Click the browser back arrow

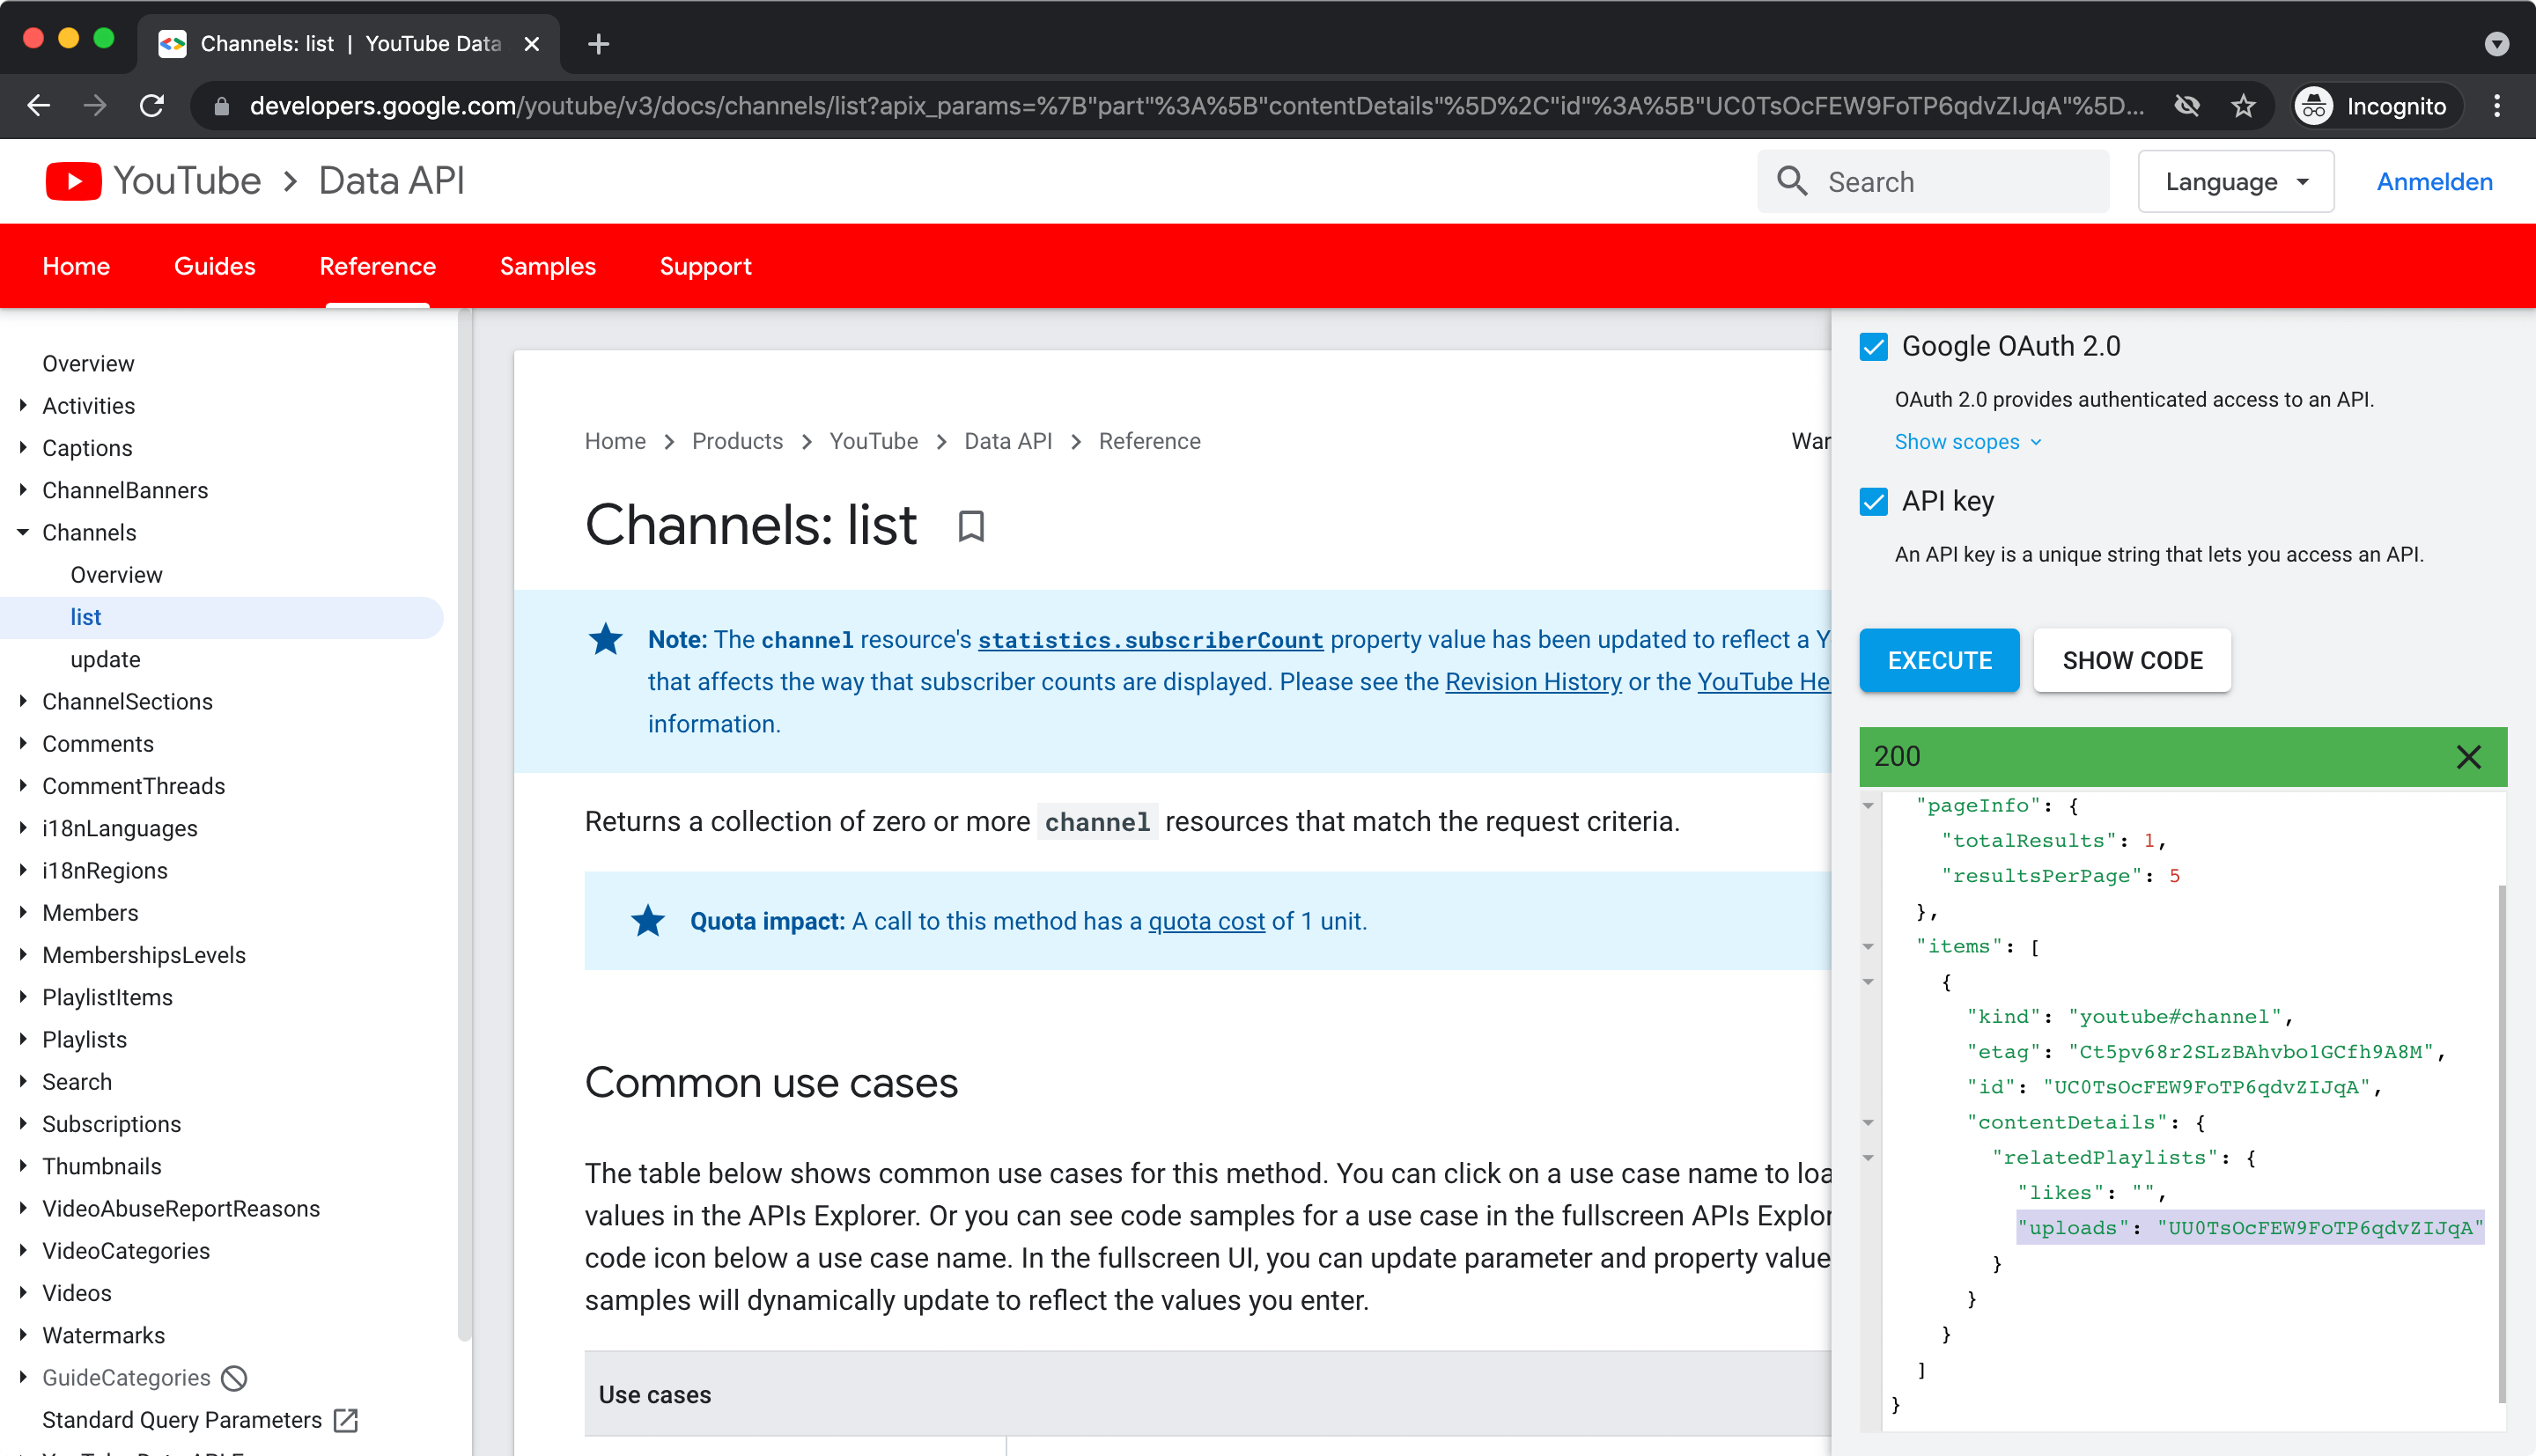[38, 106]
